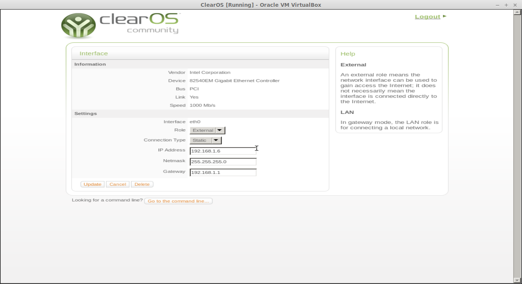The height and width of the screenshot is (284, 522).
Task: Click the Intel Corporation vendor value
Action: pyautogui.click(x=210, y=72)
